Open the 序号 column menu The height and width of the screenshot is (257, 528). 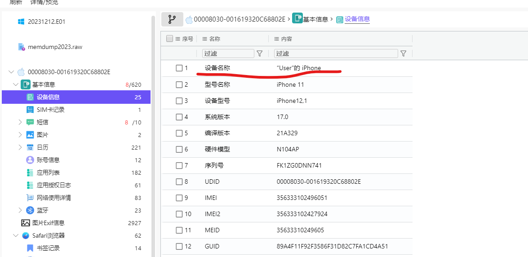(178, 39)
